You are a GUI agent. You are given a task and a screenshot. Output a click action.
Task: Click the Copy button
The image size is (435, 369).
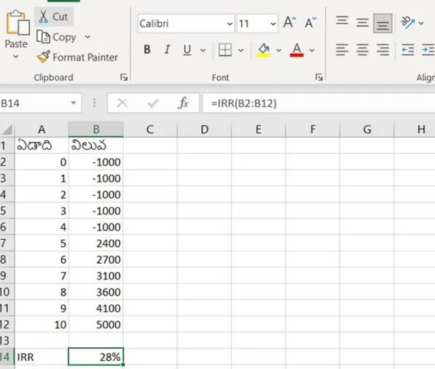[56, 37]
